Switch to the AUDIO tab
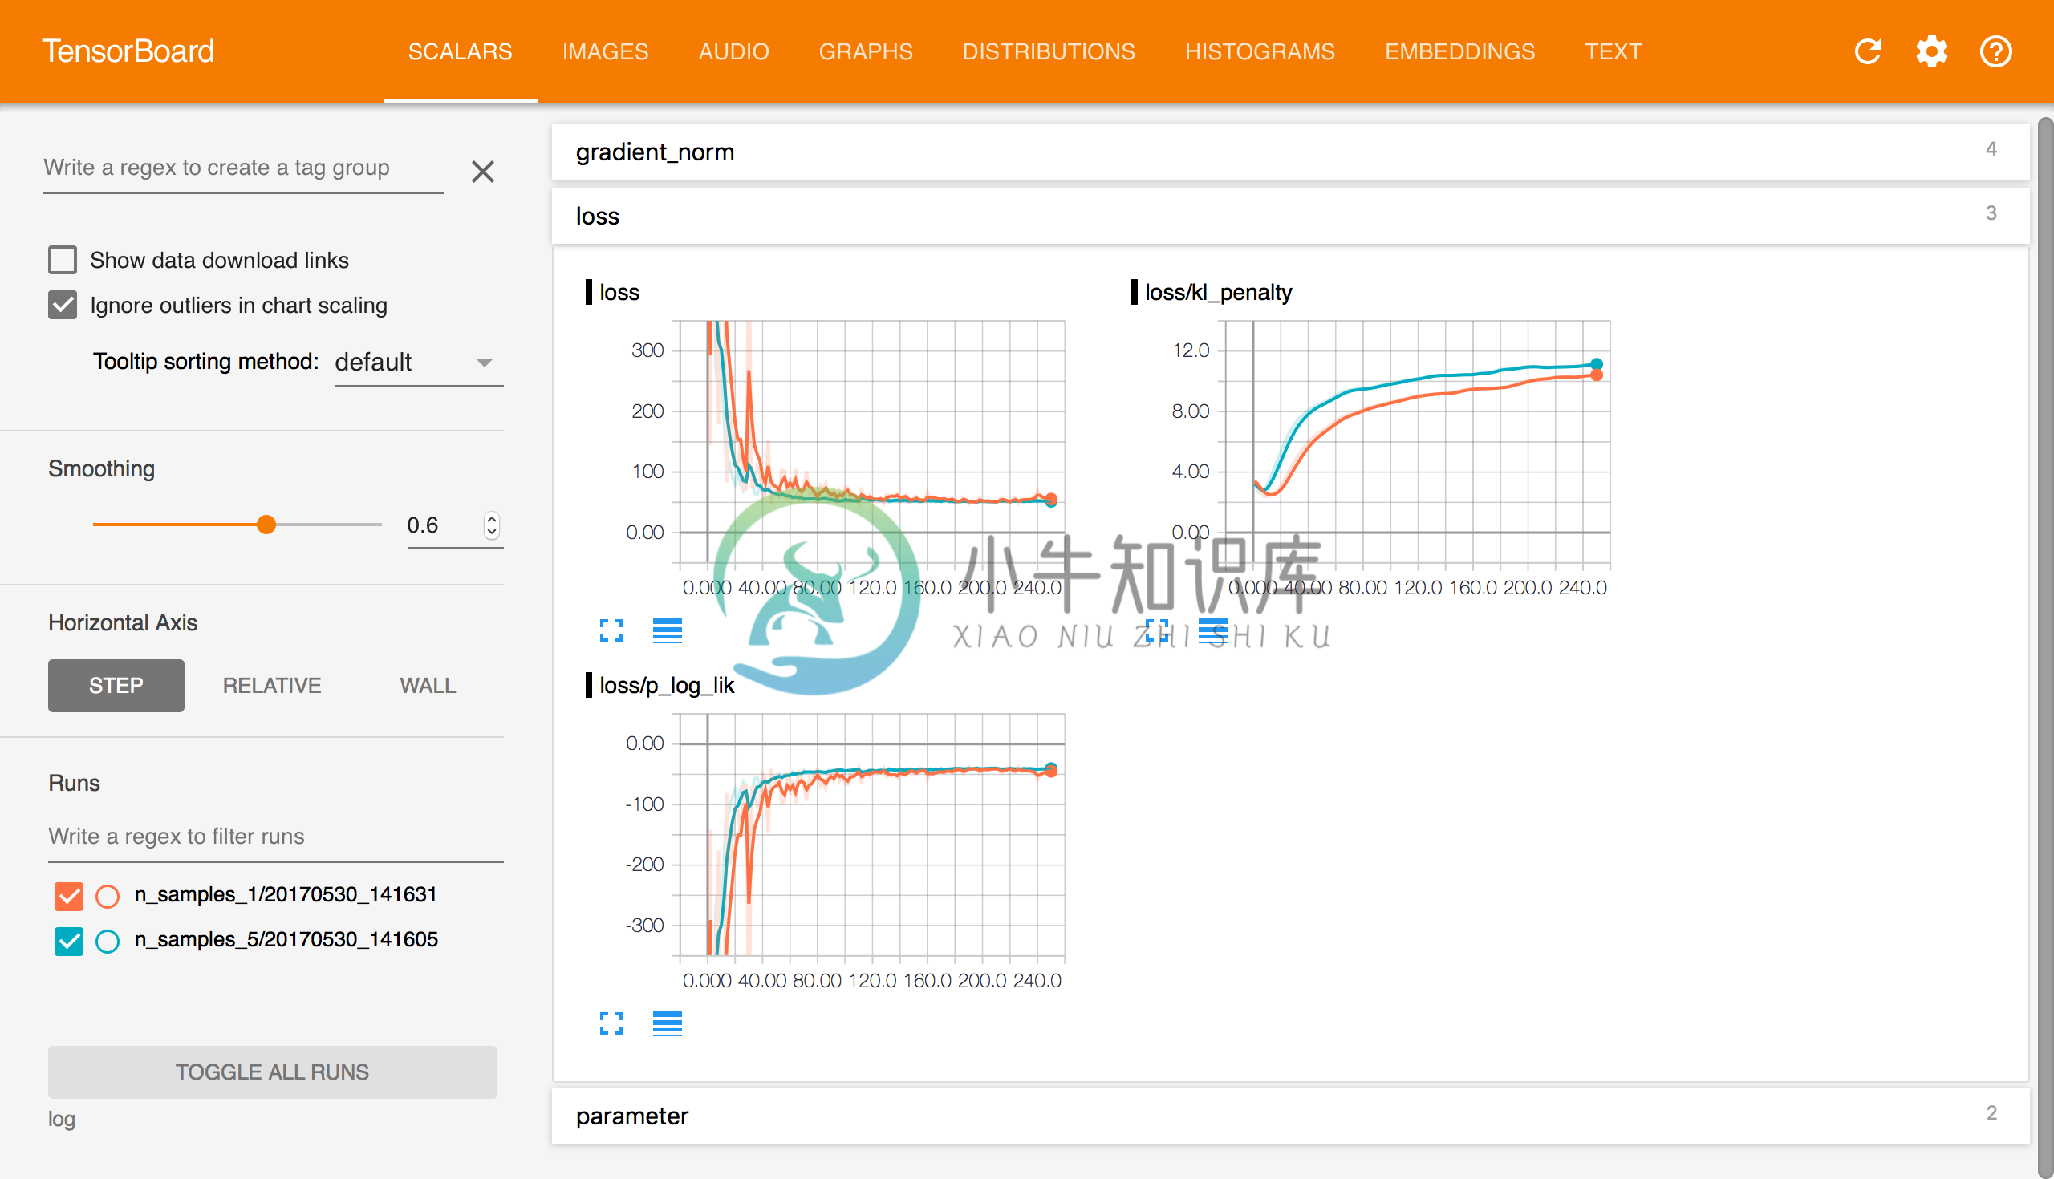Screen dimensions: 2054x1179 tap(733, 51)
